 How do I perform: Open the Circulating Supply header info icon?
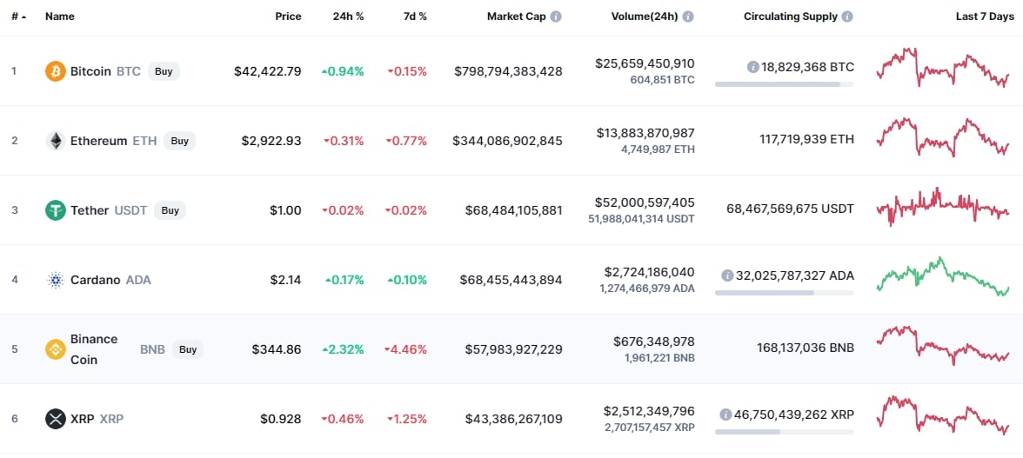[x=847, y=17]
